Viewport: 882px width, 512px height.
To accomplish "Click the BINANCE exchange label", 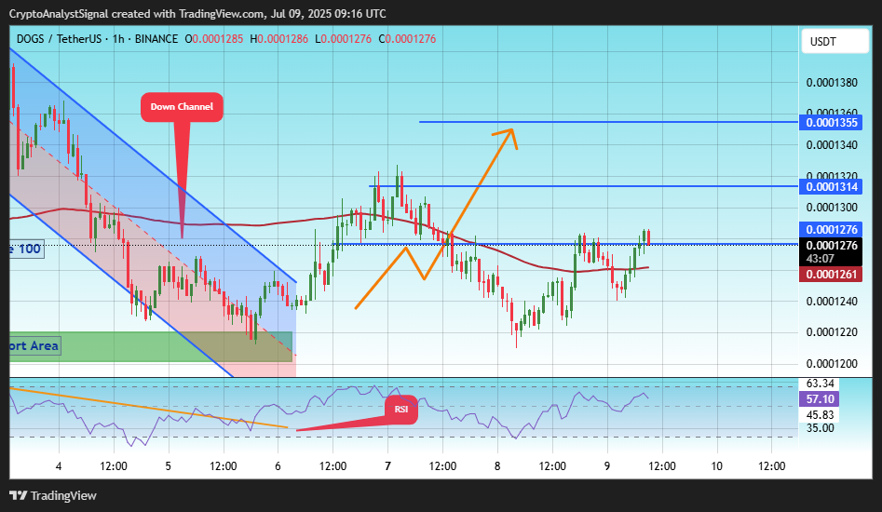I will [156, 39].
